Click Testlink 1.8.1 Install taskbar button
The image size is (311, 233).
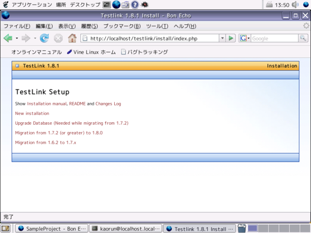tap(200, 229)
